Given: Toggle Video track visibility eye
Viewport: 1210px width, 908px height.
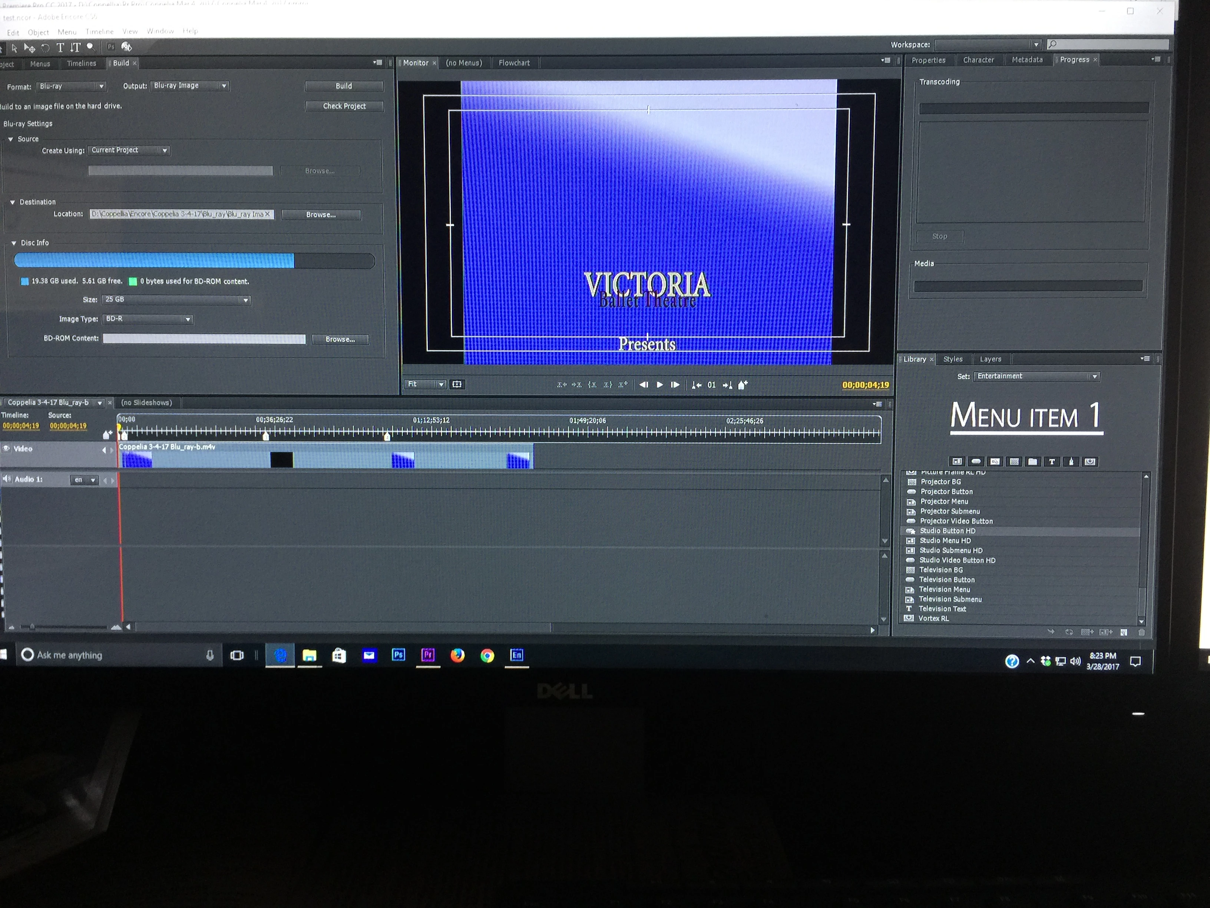Looking at the screenshot, I should click(7, 448).
